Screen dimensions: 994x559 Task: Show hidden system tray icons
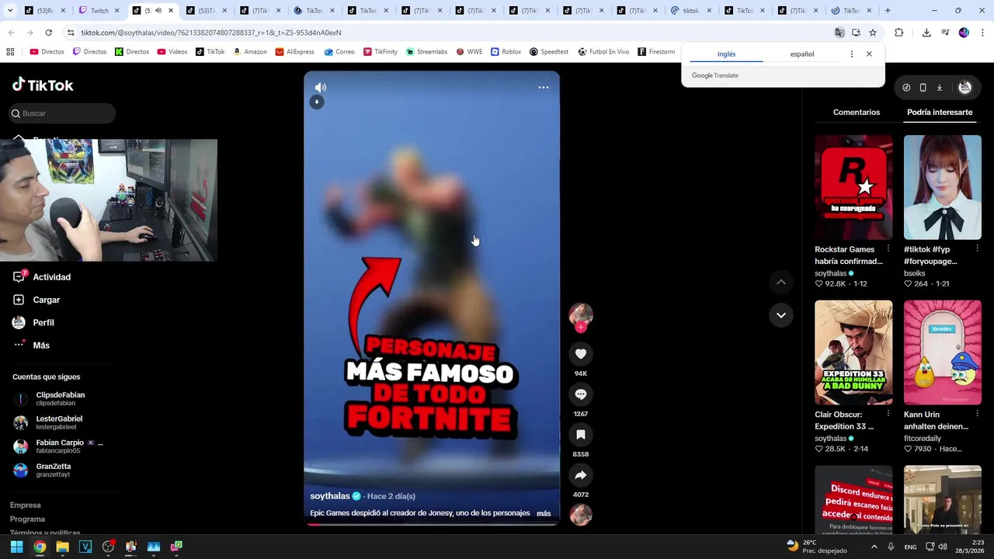point(874,547)
